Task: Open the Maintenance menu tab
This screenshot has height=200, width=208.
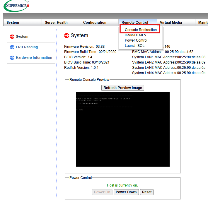Action: [x=203, y=23]
